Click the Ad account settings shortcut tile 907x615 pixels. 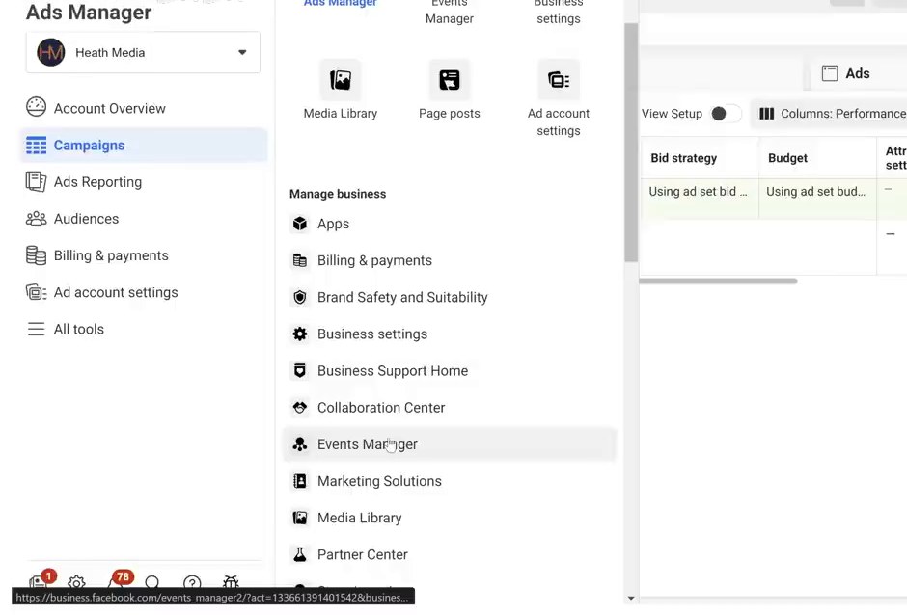(x=559, y=98)
